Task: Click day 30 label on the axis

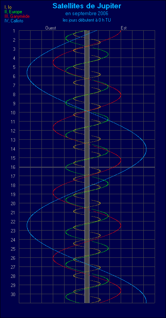Action: [x=13, y=294]
